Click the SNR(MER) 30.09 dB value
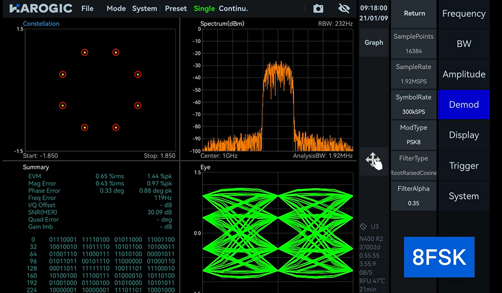Viewport: 502px width, 293px height. pyautogui.click(x=159, y=212)
